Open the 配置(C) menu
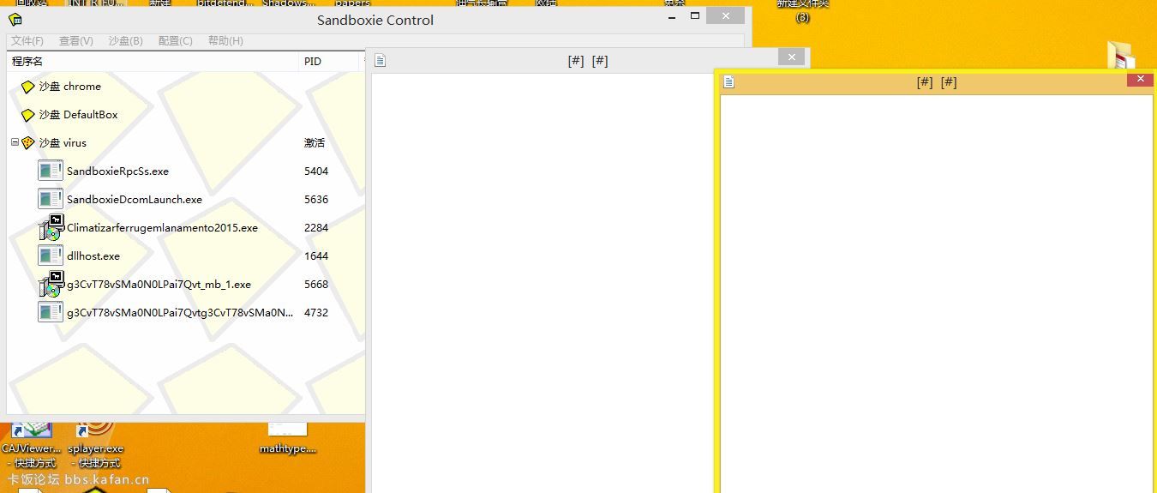 (x=176, y=40)
